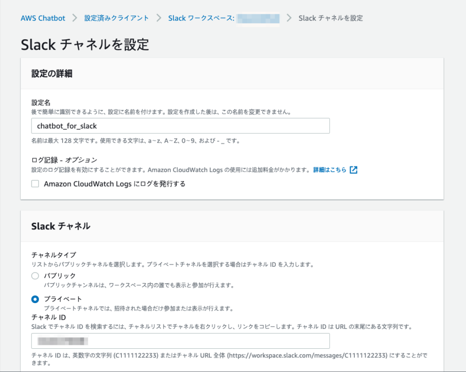Click the external link icon beside 詳細はこちら
Viewport: 466px width, 372px height.
[353, 170]
